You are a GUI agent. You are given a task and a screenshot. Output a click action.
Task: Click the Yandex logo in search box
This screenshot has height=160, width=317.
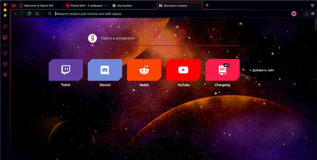click(x=93, y=38)
